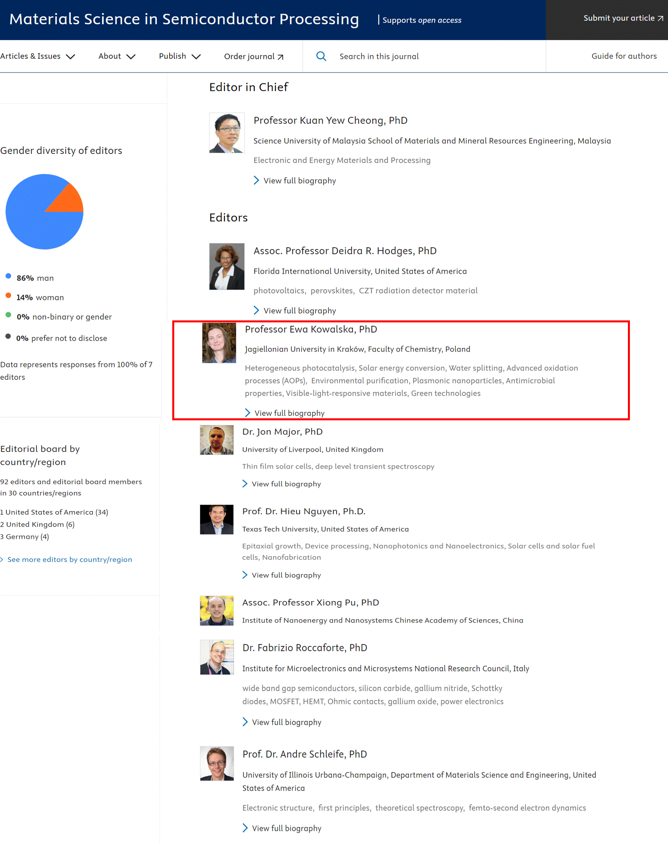Click Editorial board by country/region heading

click(40, 456)
